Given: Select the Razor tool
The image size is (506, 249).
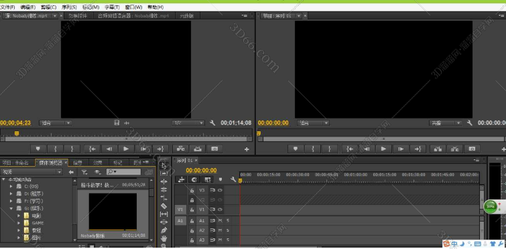Looking at the screenshot, I should [x=164, y=206].
